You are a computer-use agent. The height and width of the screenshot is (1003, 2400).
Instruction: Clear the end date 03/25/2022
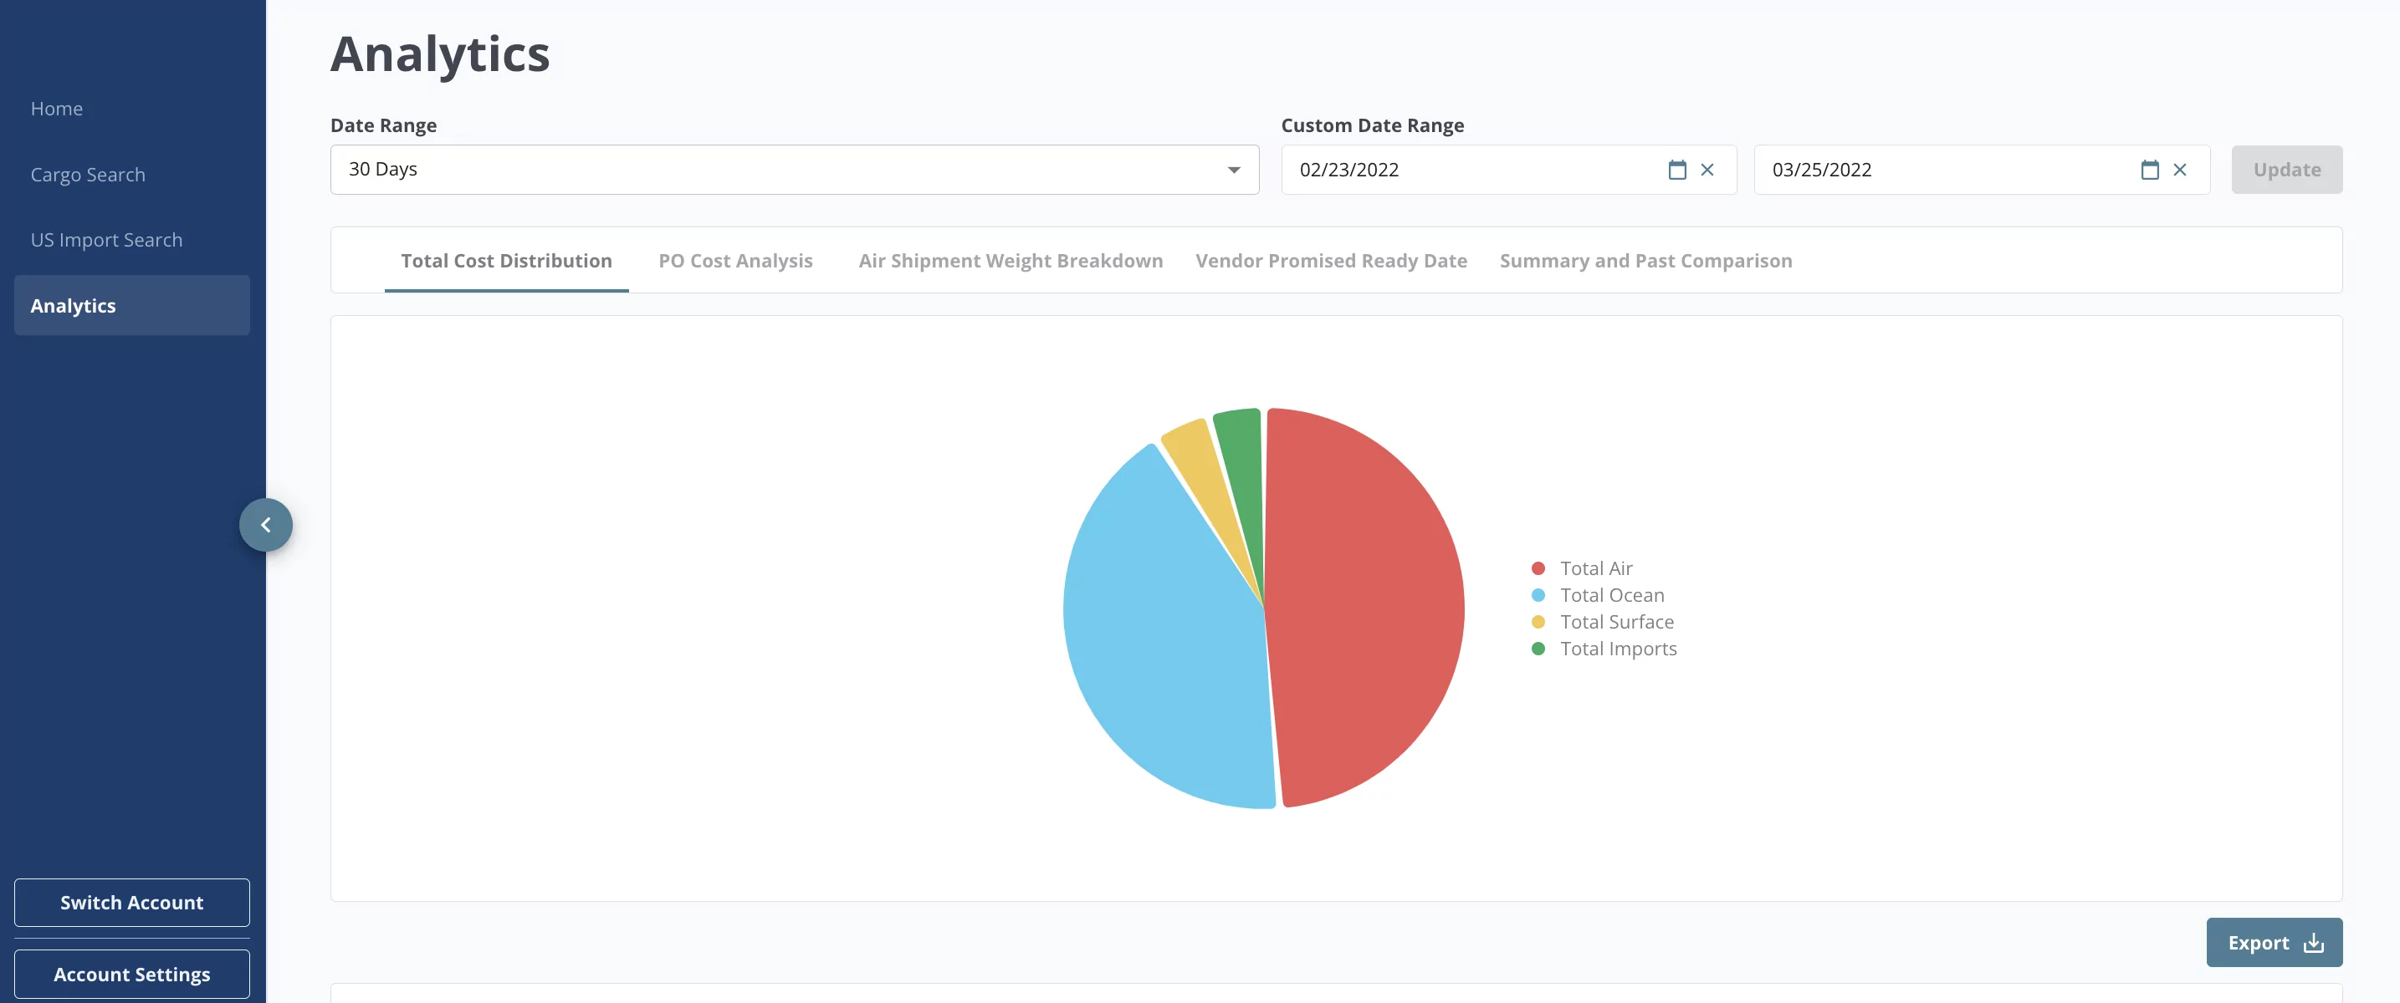(x=2179, y=170)
